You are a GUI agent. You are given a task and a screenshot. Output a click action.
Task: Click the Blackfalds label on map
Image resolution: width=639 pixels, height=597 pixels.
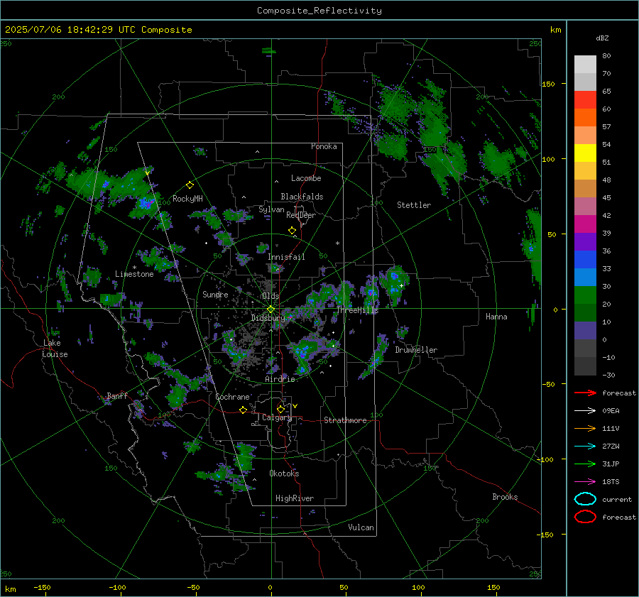click(x=302, y=197)
